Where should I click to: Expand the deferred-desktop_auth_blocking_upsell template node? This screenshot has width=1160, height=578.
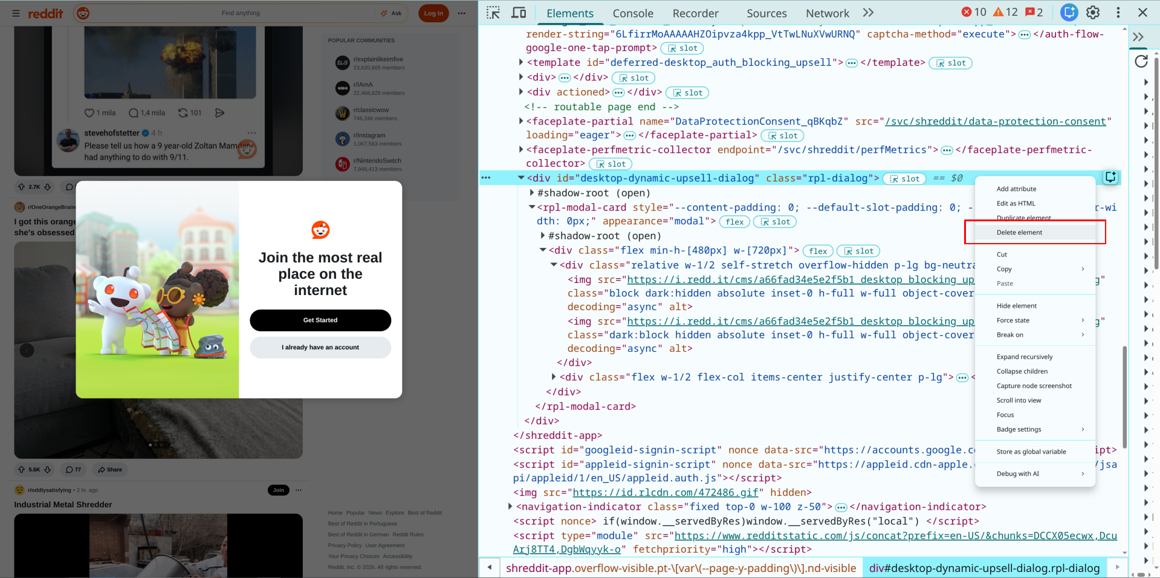click(x=521, y=62)
